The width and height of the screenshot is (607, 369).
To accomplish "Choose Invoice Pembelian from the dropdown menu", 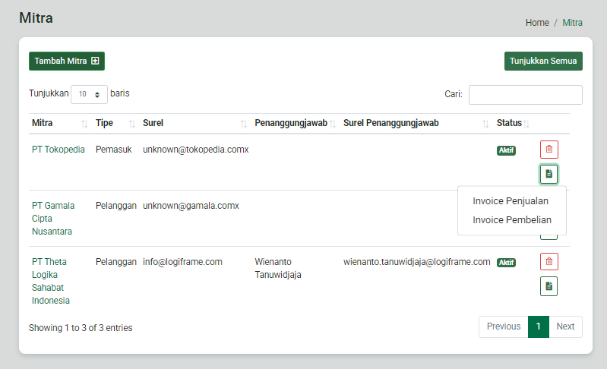I will (x=512, y=220).
